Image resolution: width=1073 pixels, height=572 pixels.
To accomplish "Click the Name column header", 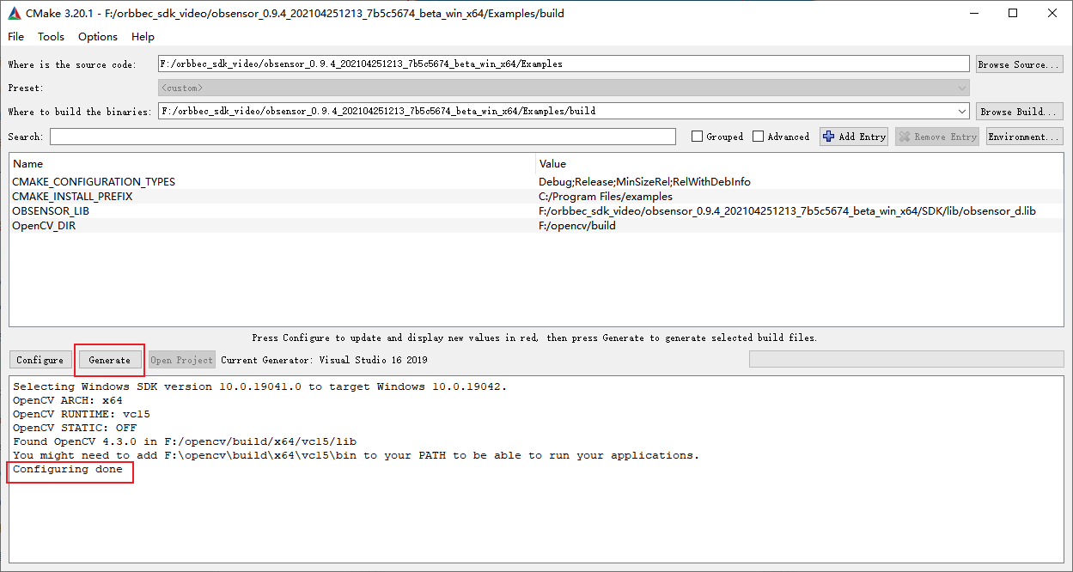I will tap(27, 163).
